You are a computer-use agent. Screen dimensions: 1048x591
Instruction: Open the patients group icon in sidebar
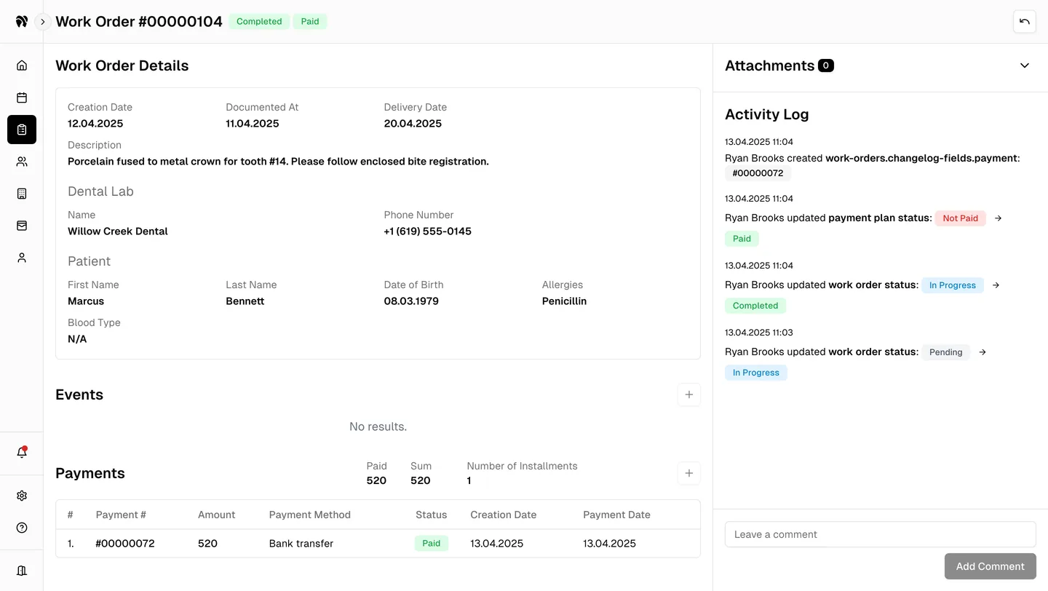pyautogui.click(x=22, y=162)
